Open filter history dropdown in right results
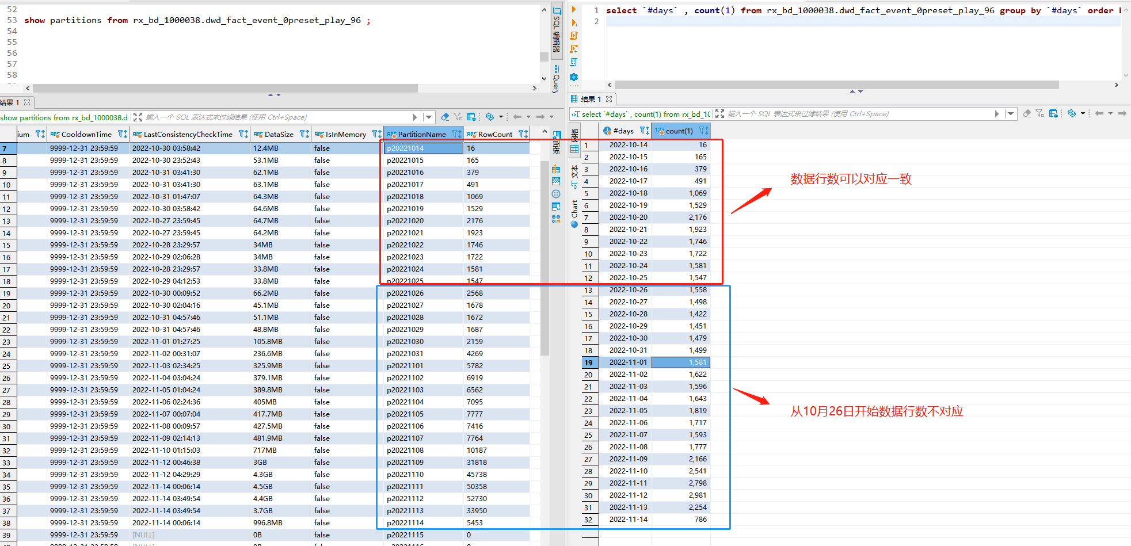The image size is (1131, 546). (x=1011, y=114)
